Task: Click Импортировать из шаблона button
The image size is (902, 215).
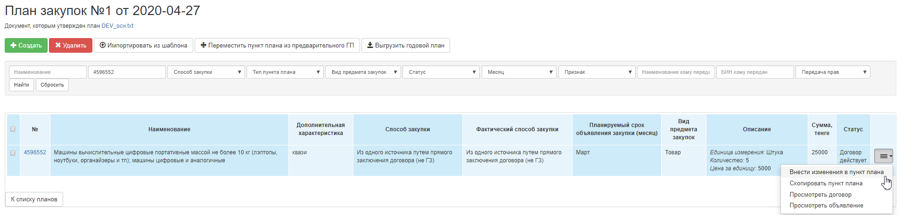Action: [143, 46]
